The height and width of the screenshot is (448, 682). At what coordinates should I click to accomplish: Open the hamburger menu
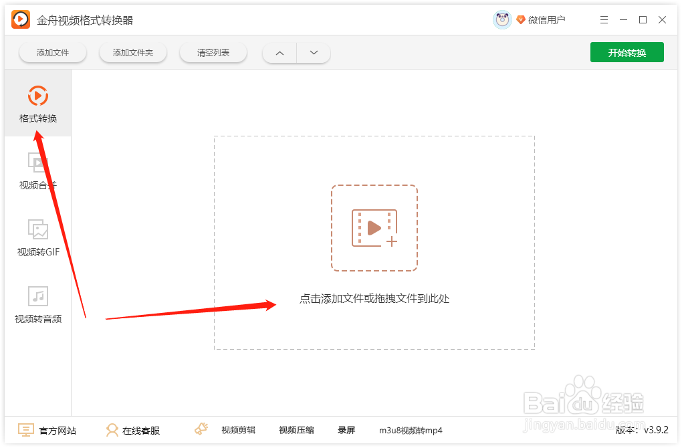[x=604, y=19]
